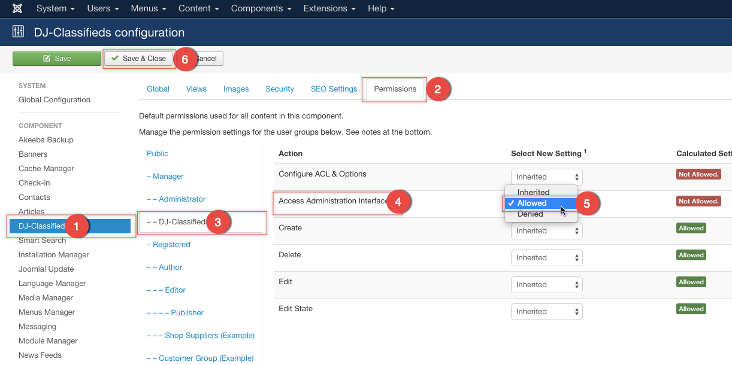Viewport: 732px width, 365px height.
Task: Click the green Save button
Action: tap(57, 59)
